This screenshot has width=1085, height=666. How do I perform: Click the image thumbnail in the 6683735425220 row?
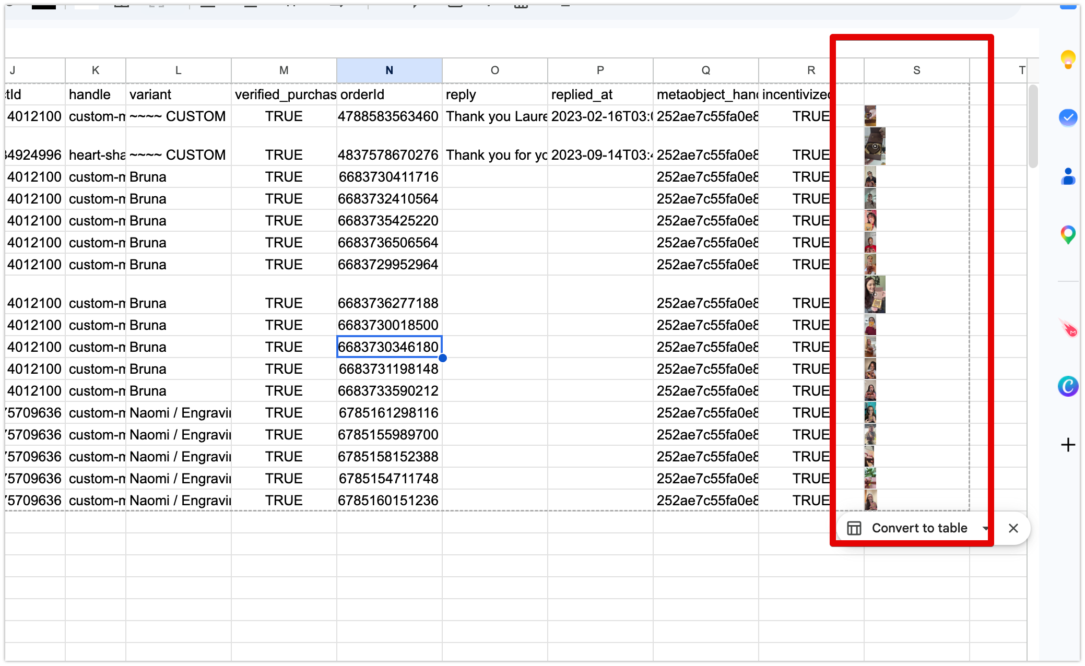tap(870, 220)
